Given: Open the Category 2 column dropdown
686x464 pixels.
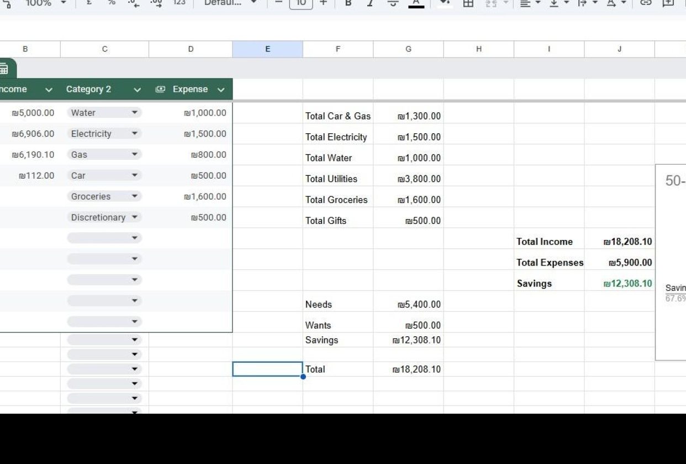Looking at the screenshot, I should click(137, 90).
